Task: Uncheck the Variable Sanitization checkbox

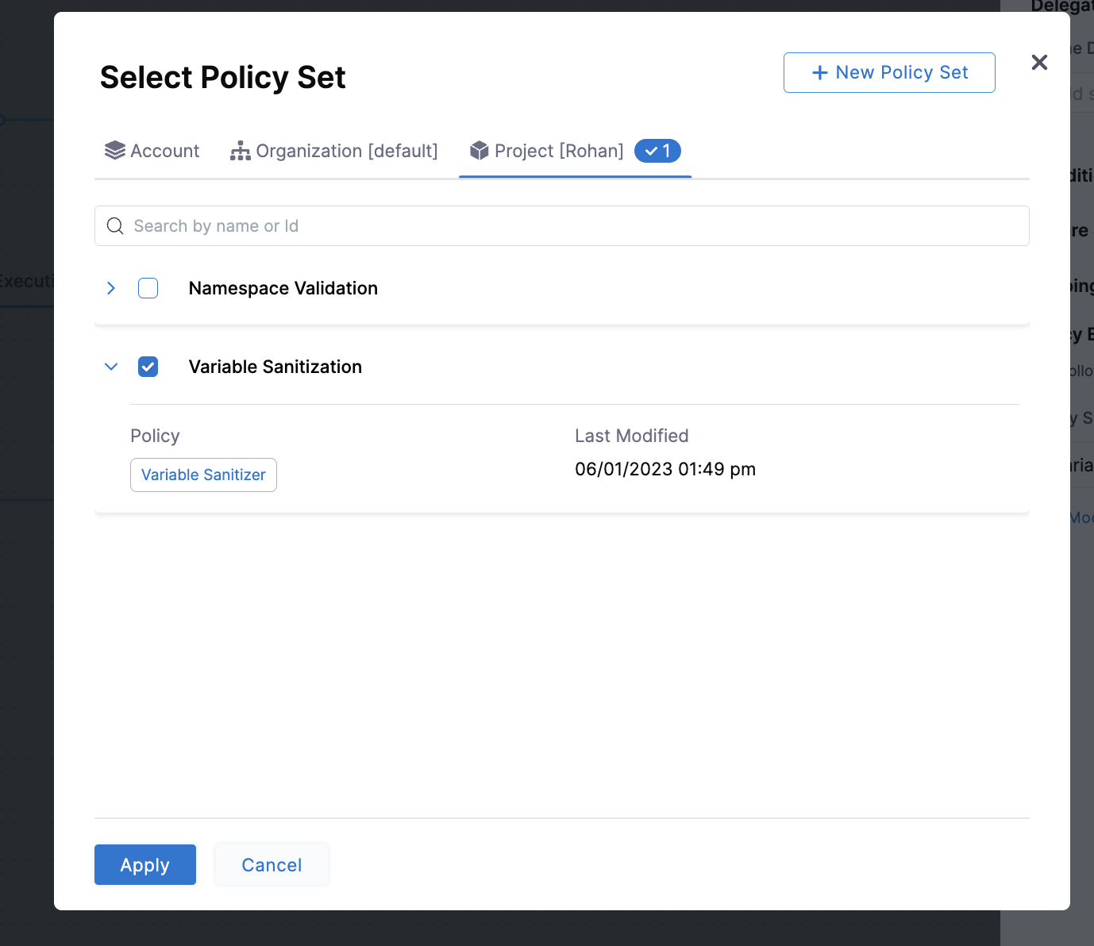Action: pos(148,367)
